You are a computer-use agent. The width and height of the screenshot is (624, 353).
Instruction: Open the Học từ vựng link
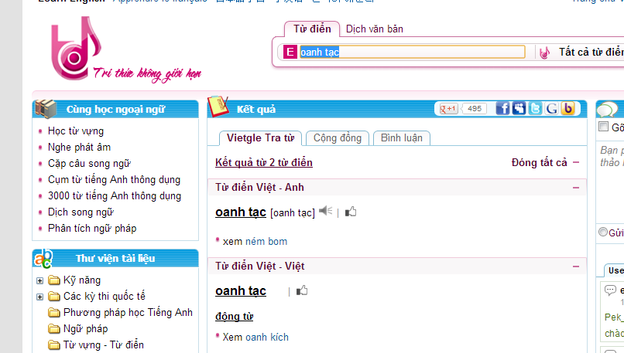pyautogui.click(x=76, y=131)
